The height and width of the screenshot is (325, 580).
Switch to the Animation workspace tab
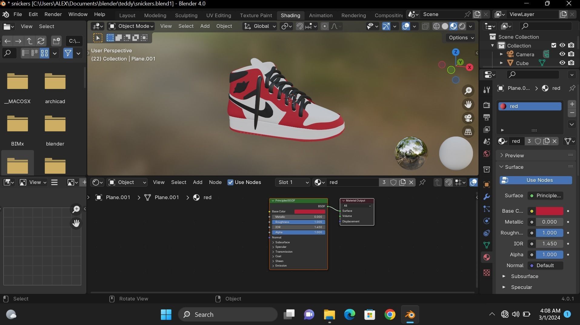tap(321, 15)
